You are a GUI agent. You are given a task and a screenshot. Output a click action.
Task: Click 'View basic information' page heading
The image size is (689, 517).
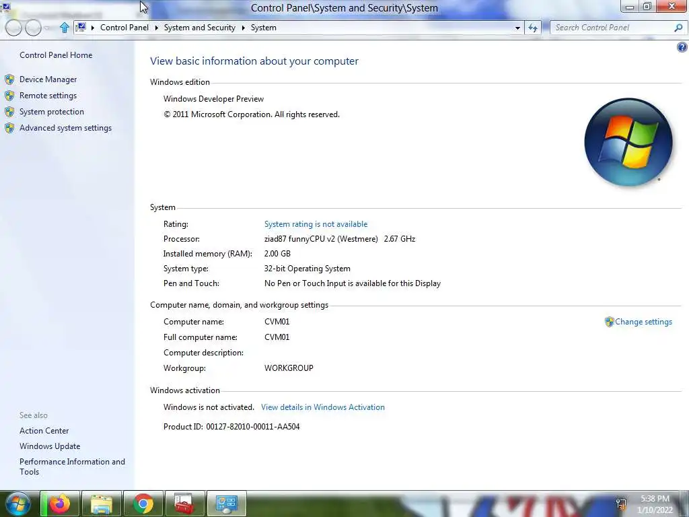click(x=254, y=61)
